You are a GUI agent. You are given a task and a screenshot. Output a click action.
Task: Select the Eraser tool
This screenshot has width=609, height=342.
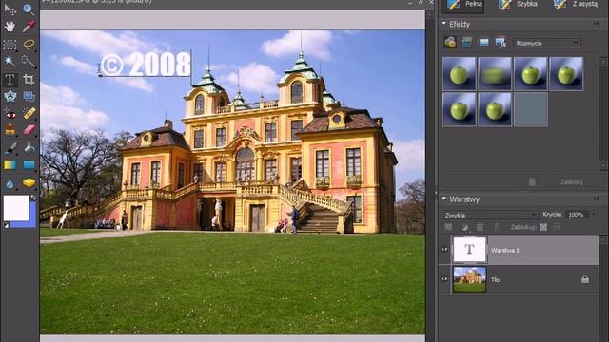coord(29,130)
